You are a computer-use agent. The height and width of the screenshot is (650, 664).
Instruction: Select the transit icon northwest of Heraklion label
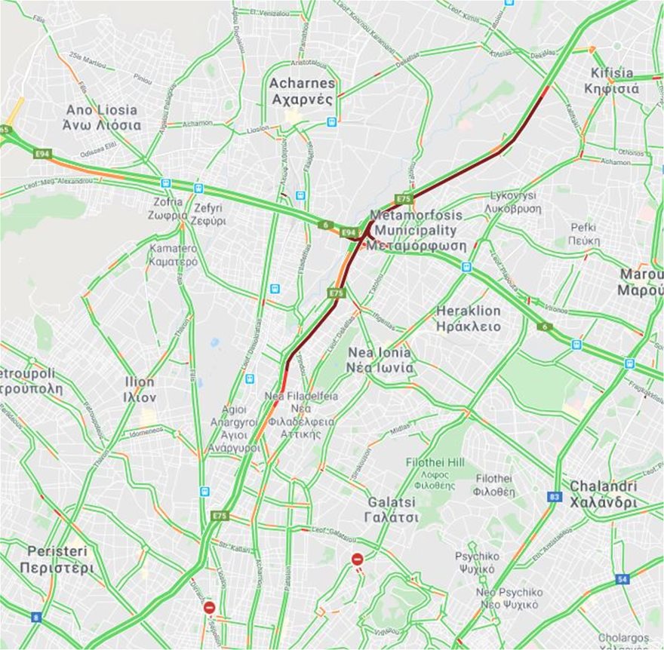[466, 267]
